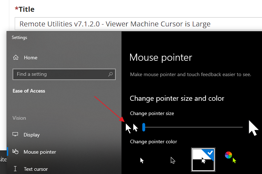262x174 pixels.
Task: Click the Home house icon in Settings
Action: click(15, 58)
